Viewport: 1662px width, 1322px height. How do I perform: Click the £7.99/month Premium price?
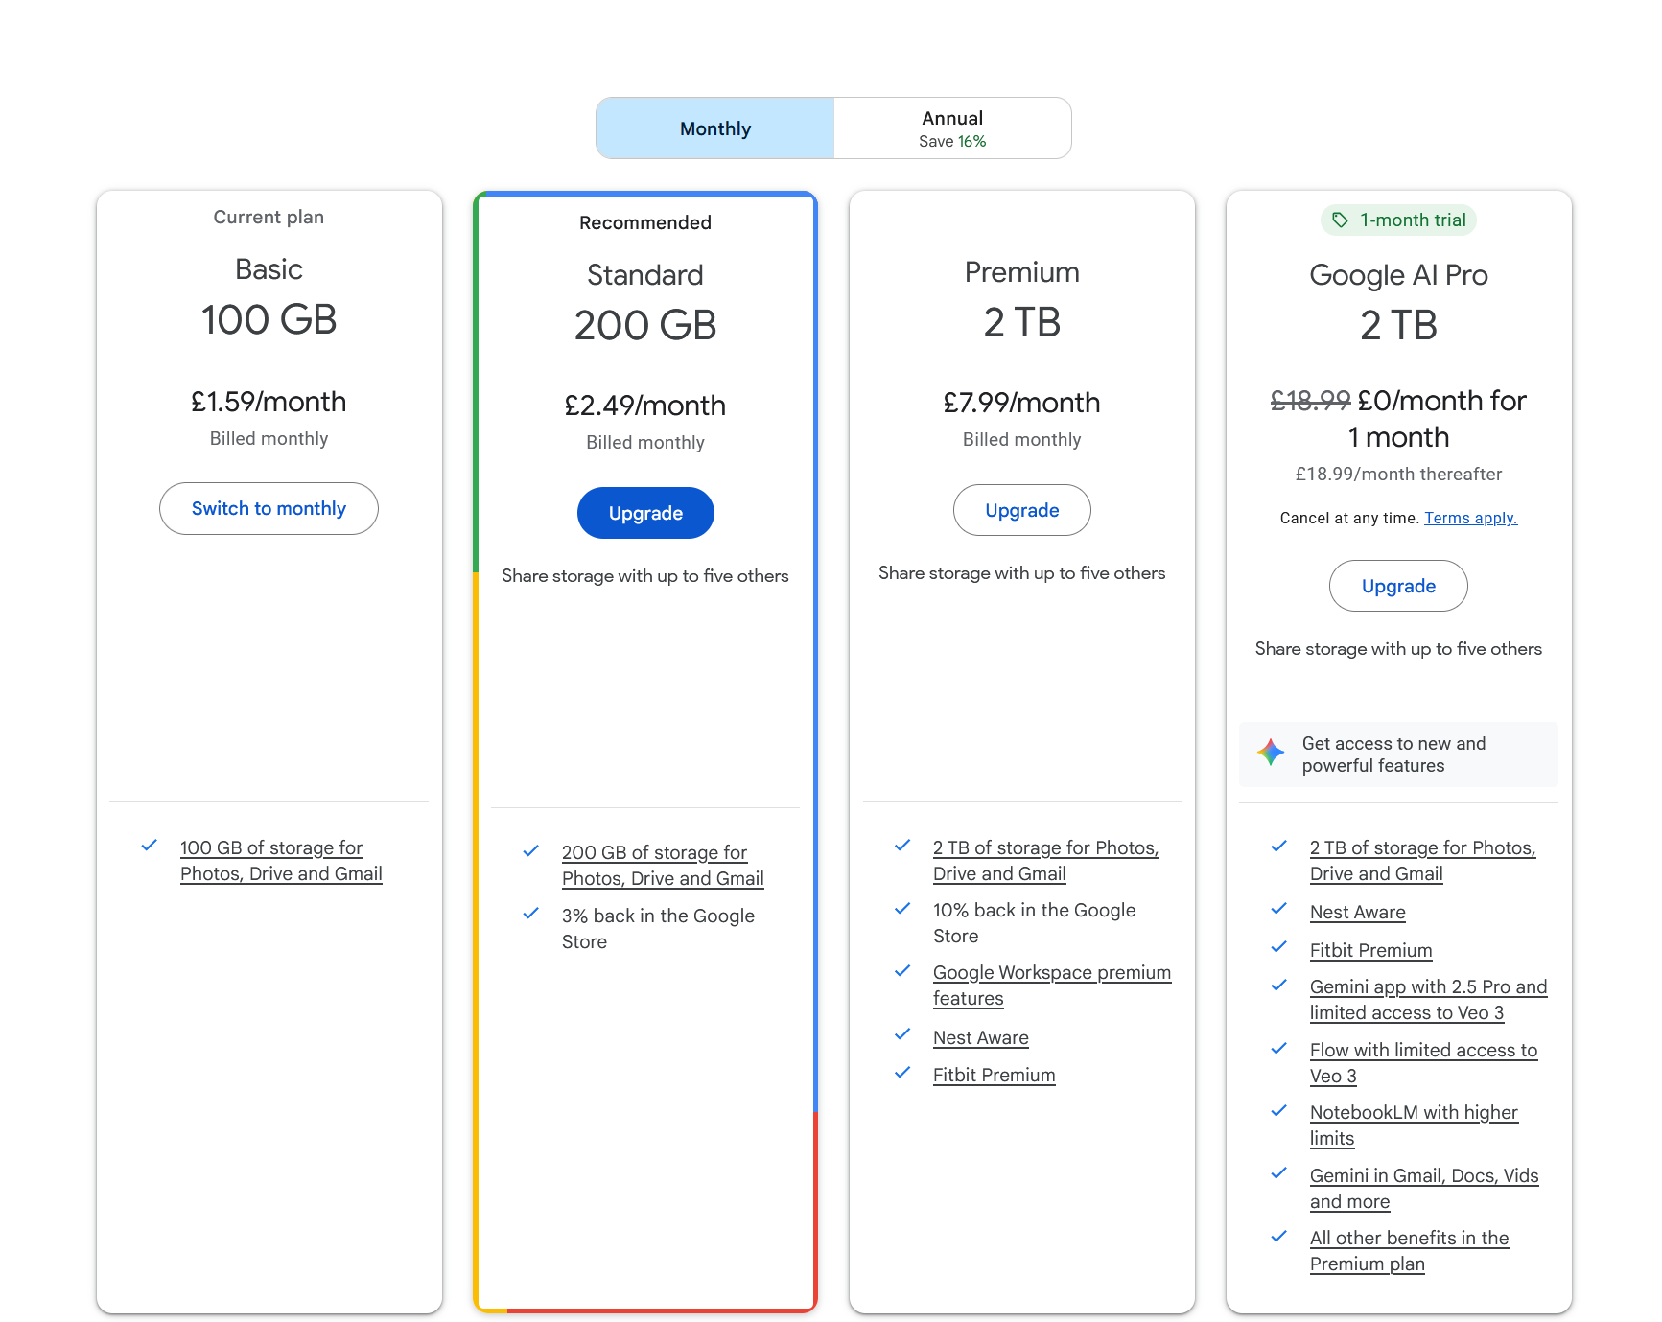click(x=1022, y=403)
